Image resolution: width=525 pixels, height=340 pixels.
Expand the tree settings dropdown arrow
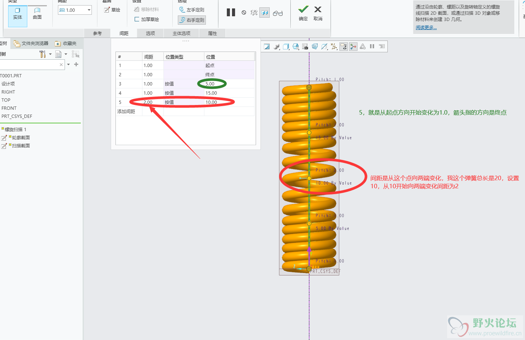tap(50, 54)
